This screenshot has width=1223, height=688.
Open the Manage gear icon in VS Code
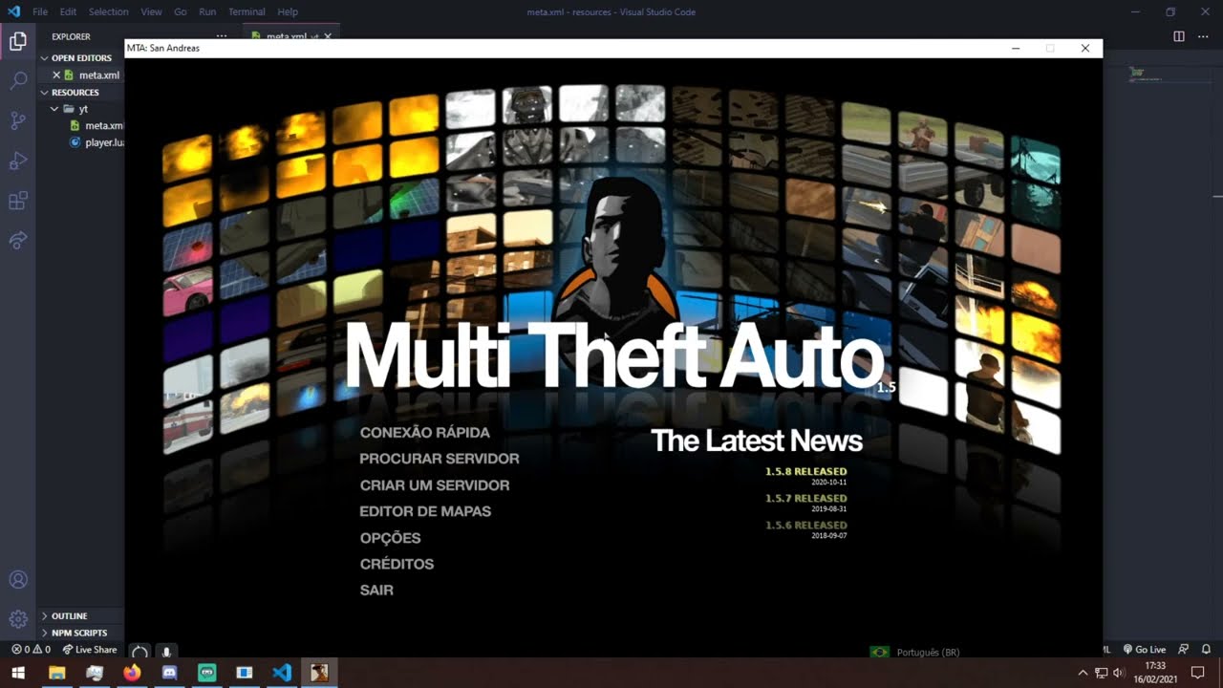pyautogui.click(x=18, y=619)
